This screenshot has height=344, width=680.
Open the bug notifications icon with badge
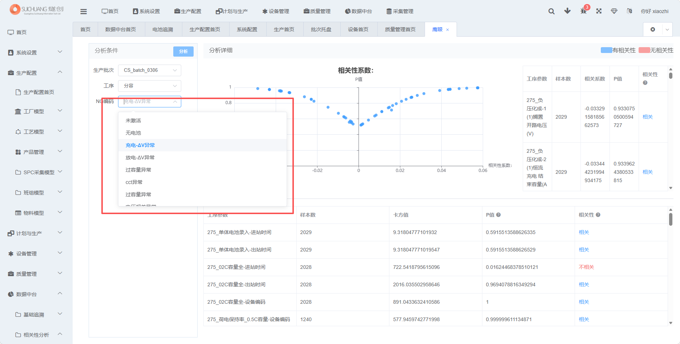click(584, 11)
